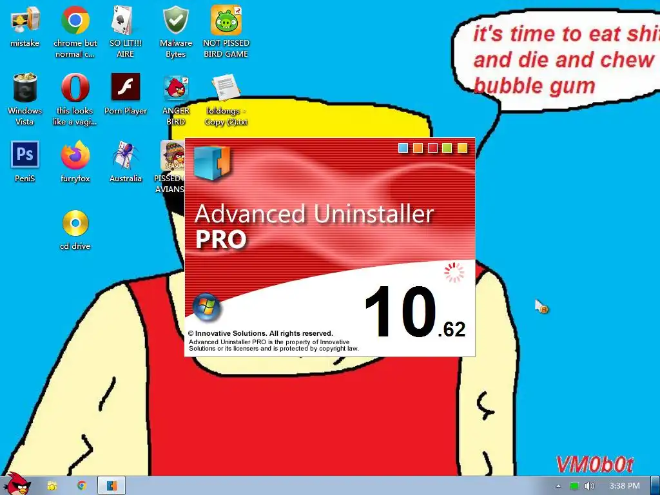Image resolution: width=660 pixels, height=495 pixels.
Task: Click the Advanced Uninstaller PRO cube logo
Action: tap(211, 163)
